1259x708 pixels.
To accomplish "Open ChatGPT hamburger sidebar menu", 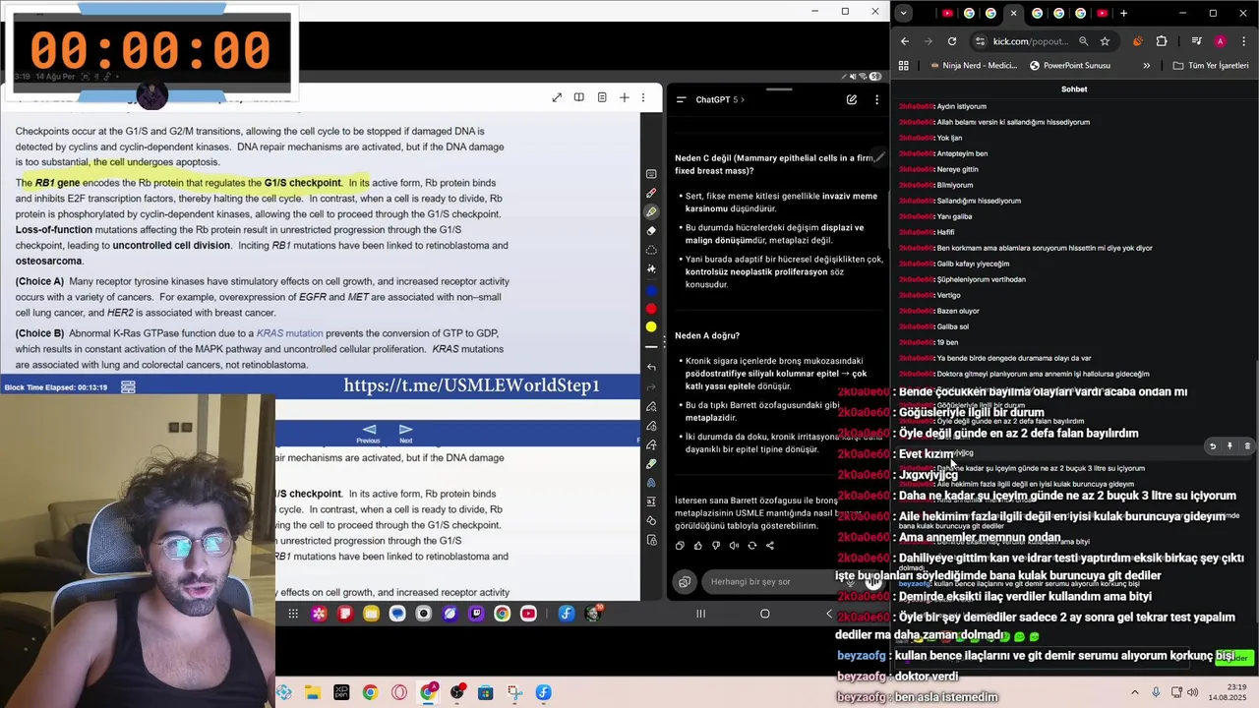I will pos(681,99).
